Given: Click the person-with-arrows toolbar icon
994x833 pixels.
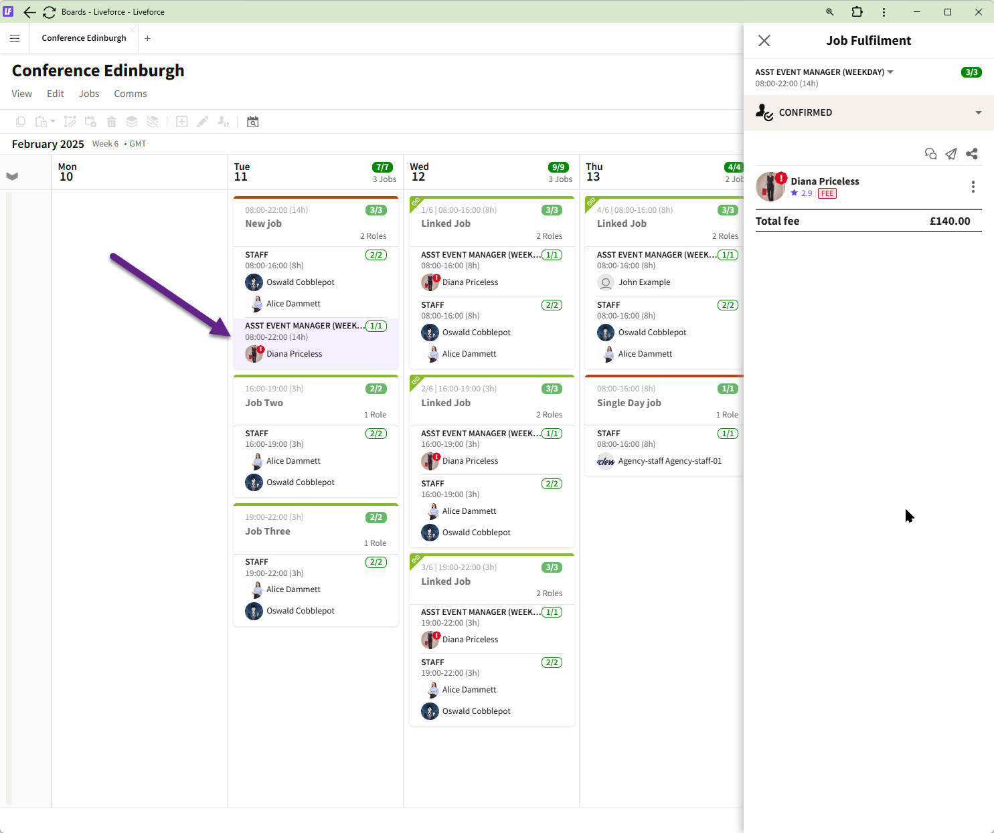Looking at the screenshot, I should click(224, 122).
